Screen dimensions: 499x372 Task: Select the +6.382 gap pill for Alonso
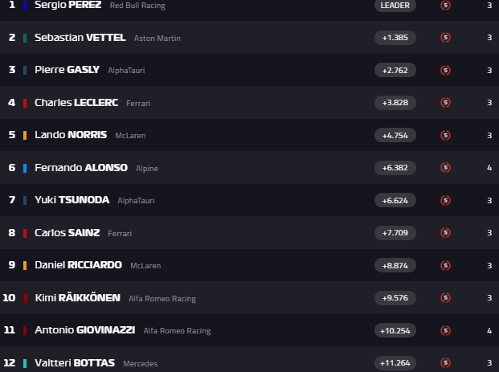click(x=395, y=168)
